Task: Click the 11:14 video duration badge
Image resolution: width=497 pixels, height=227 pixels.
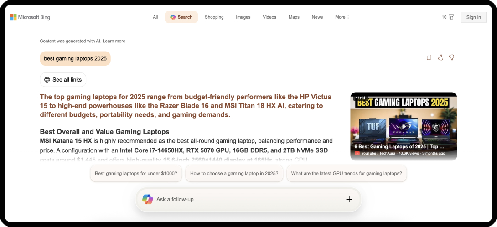Action: [x=360, y=98]
